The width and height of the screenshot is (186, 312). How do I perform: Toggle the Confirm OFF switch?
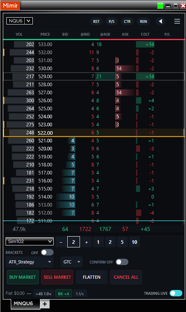click(x=122, y=262)
